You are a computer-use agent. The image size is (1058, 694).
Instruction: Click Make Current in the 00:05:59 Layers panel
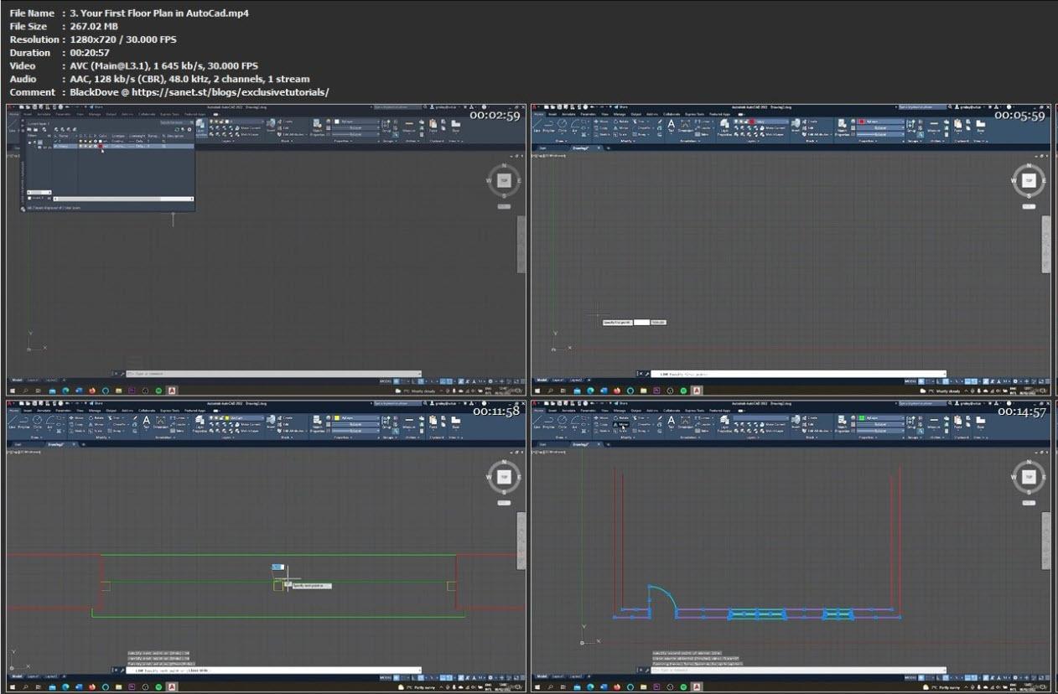click(x=775, y=128)
